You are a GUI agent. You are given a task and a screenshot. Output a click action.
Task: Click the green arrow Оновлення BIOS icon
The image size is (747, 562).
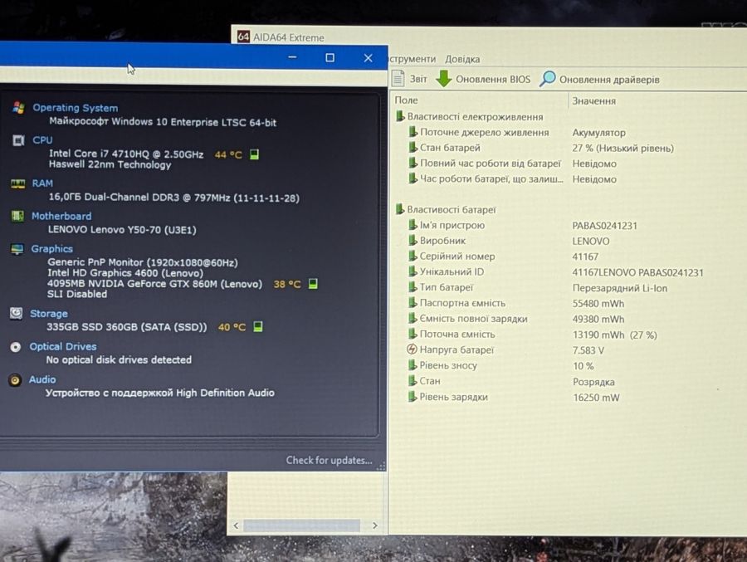click(x=443, y=79)
